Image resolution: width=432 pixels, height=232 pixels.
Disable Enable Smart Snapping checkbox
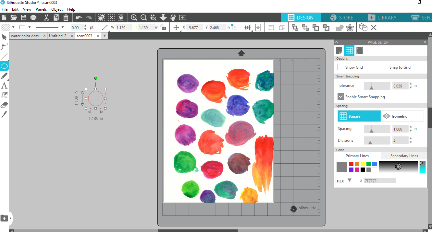pyautogui.click(x=341, y=97)
